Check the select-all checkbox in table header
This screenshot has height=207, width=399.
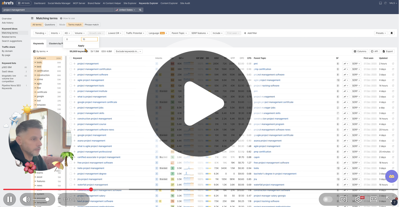click(71, 58)
